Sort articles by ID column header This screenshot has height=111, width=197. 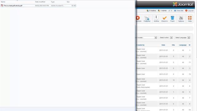(190, 45)
